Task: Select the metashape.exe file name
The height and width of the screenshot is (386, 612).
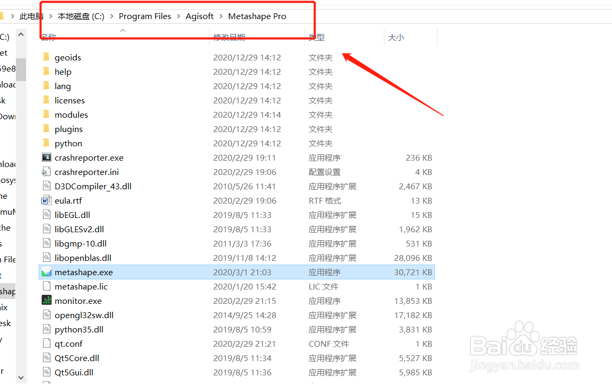Action: [83, 273]
